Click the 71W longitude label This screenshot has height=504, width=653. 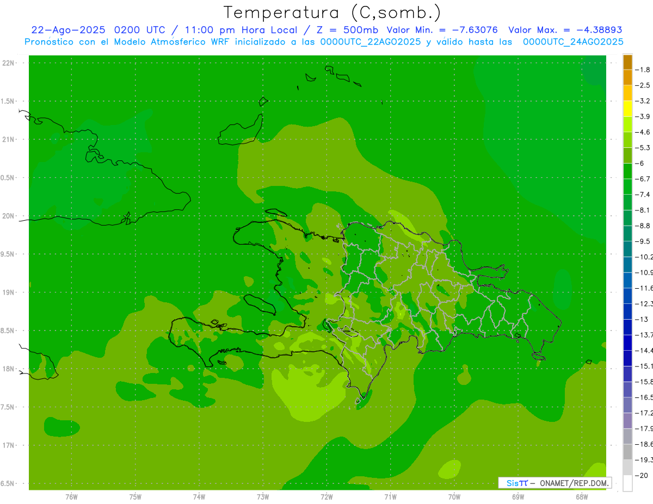pyautogui.click(x=390, y=497)
